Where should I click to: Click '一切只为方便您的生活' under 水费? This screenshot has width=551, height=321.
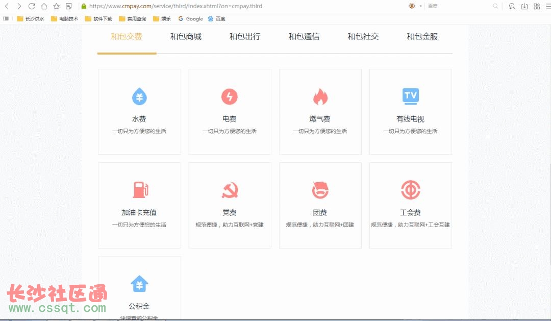click(139, 131)
